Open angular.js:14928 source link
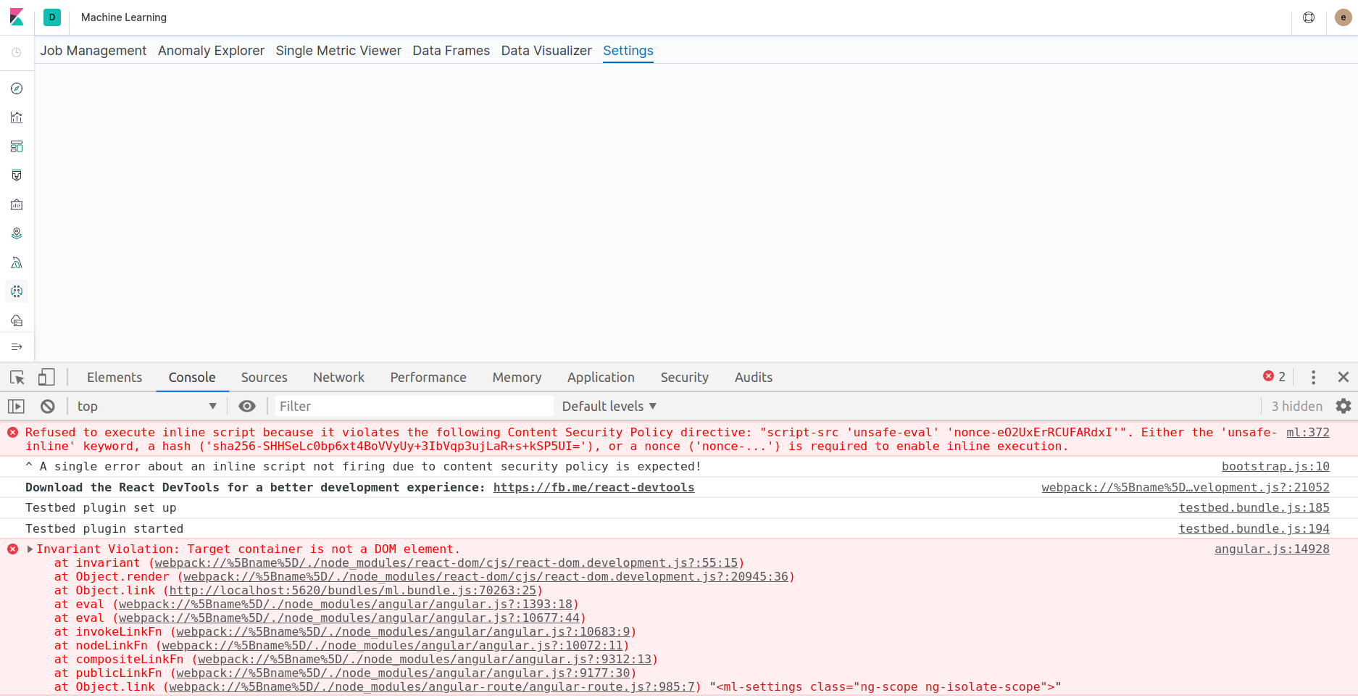The image size is (1358, 698). point(1272,549)
